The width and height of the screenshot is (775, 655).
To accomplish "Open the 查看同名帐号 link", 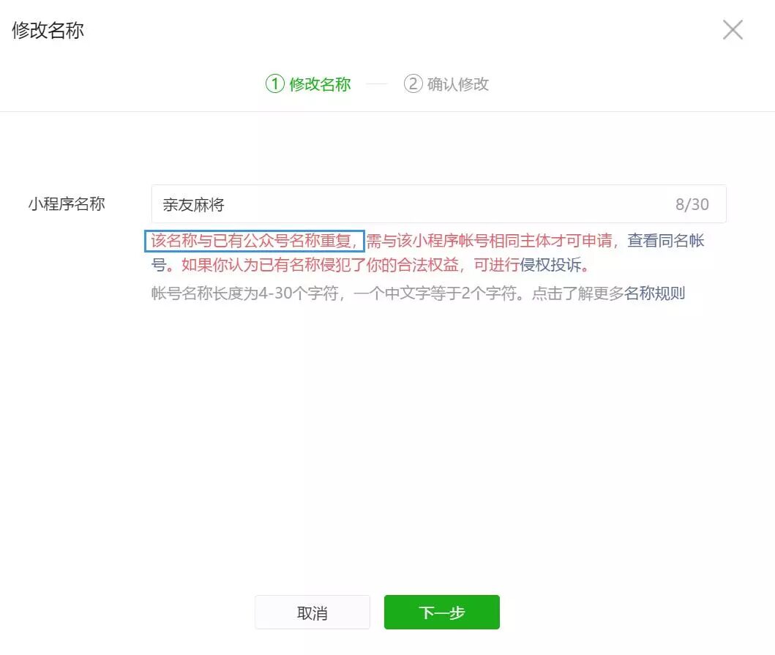I will coord(666,241).
